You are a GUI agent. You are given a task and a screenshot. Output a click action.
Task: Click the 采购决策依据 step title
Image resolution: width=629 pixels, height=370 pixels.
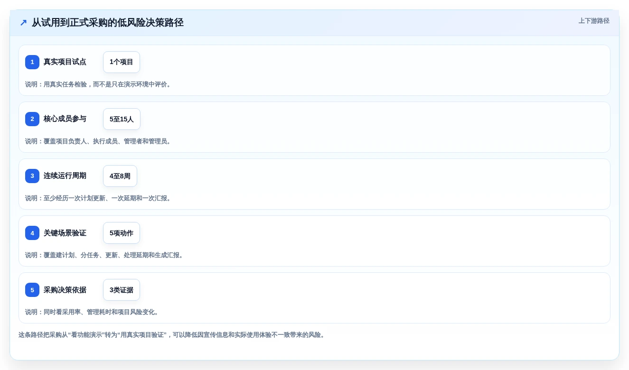[65, 290]
